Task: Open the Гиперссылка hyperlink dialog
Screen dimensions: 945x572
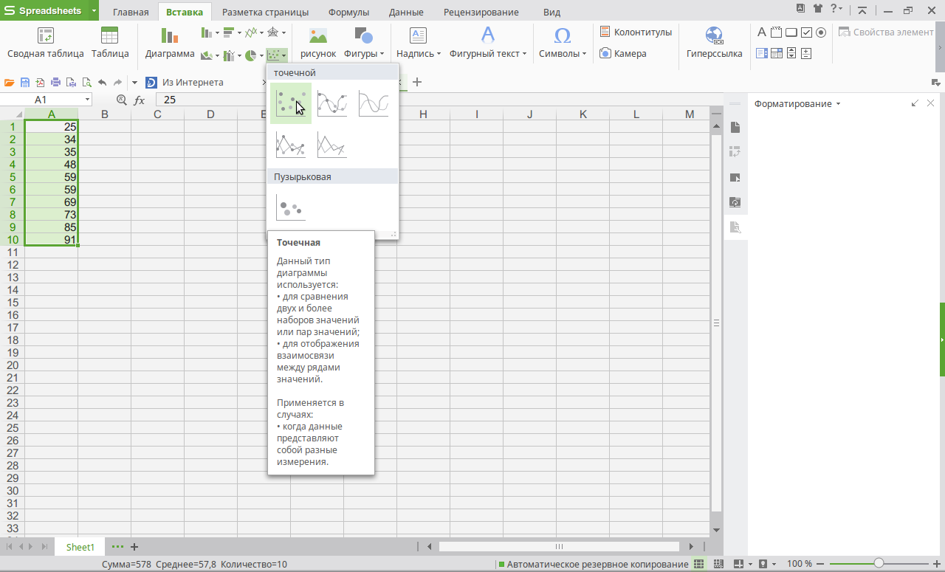Action: tap(714, 44)
